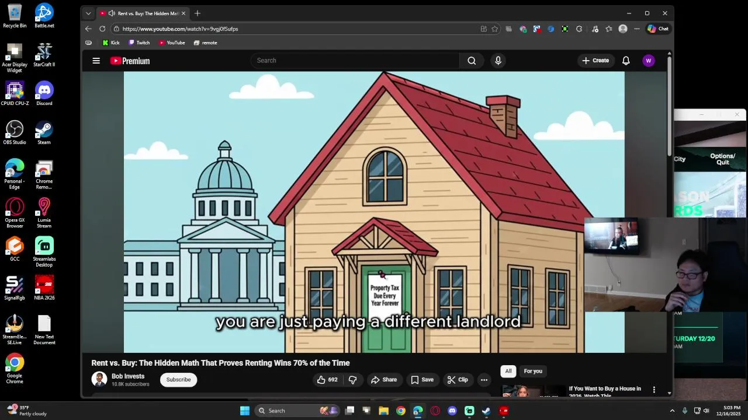Open Opera GX Browser shortcut

click(x=15, y=213)
